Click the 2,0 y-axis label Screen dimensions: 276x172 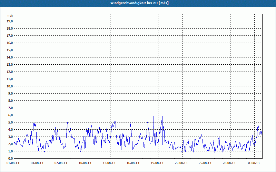point(10,144)
